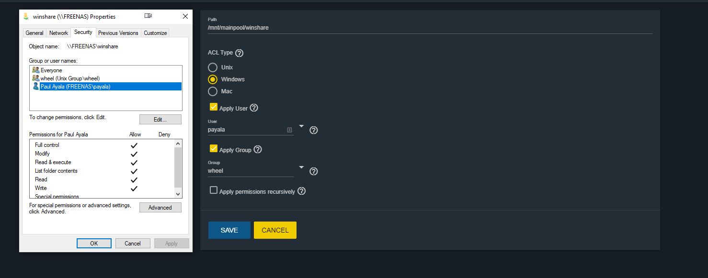Click the permissions list scroll down arrow
The image size is (708, 278).
[178, 194]
